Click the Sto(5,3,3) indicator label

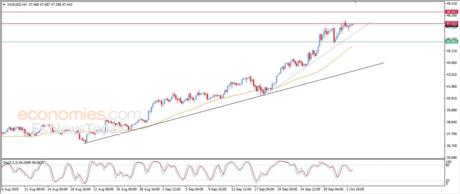tap(11, 163)
